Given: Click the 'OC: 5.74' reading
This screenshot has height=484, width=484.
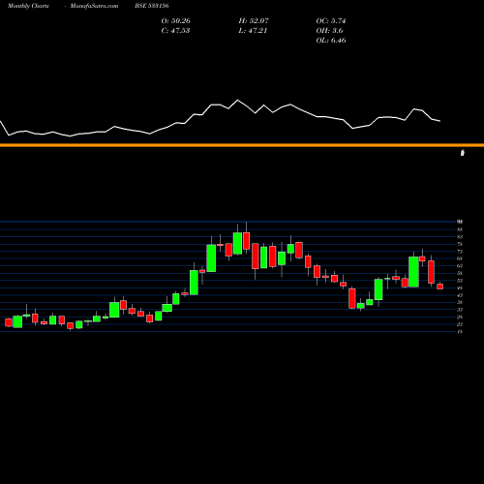Looking at the screenshot, I should (x=331, y=21).
